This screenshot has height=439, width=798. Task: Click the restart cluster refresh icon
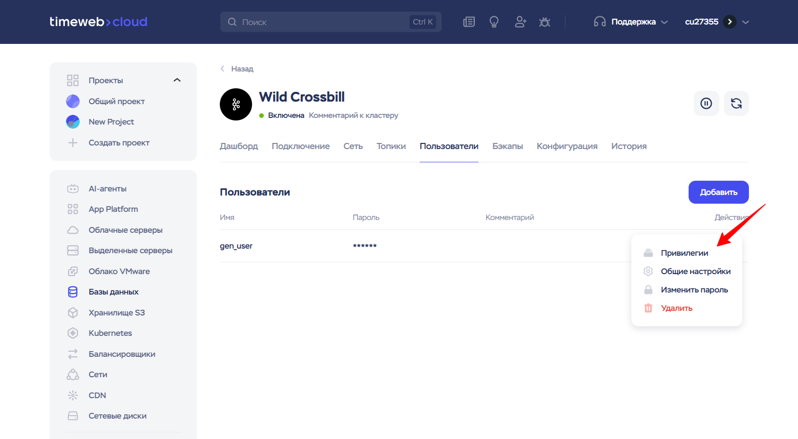click(736, 104)
